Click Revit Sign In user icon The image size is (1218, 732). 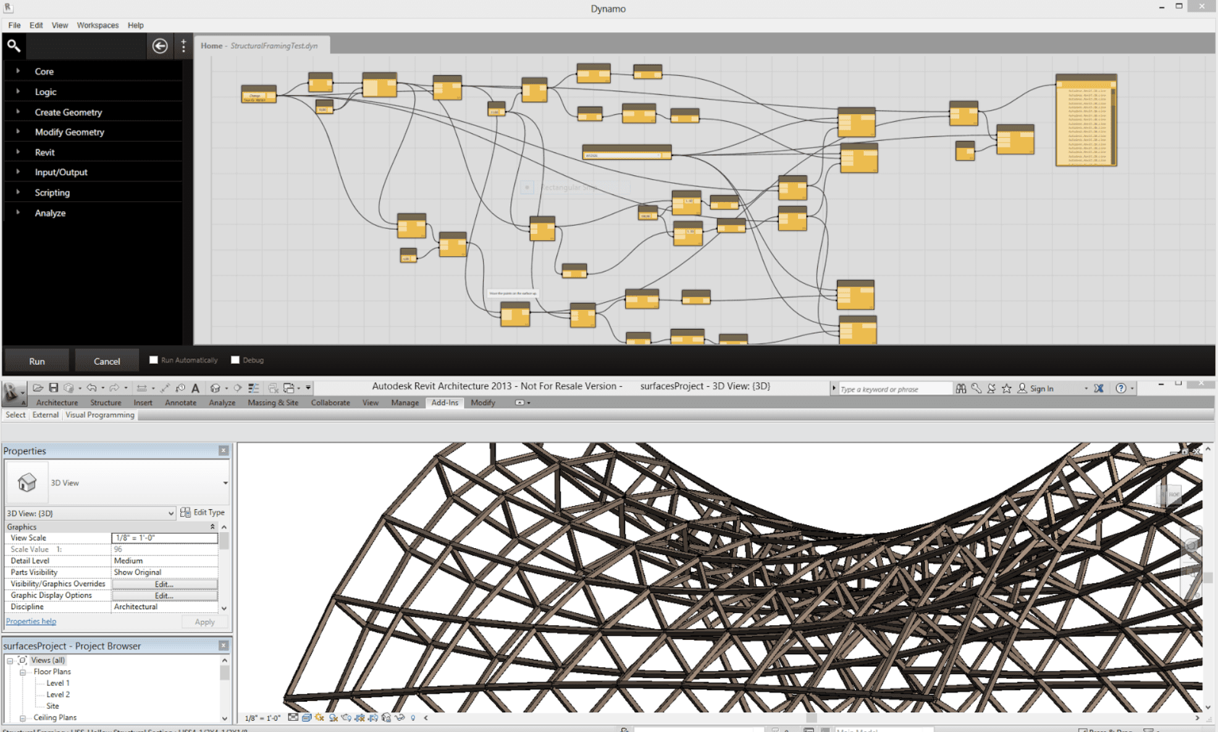point(1022,388)
